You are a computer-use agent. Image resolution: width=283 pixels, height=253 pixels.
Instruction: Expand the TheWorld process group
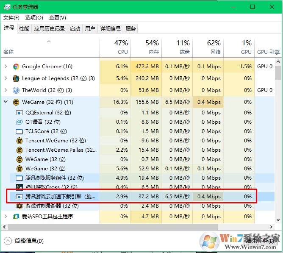tap(6, 90)
